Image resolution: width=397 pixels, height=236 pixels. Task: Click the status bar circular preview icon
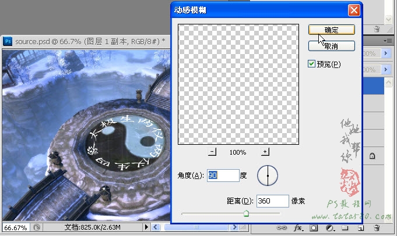37,227
